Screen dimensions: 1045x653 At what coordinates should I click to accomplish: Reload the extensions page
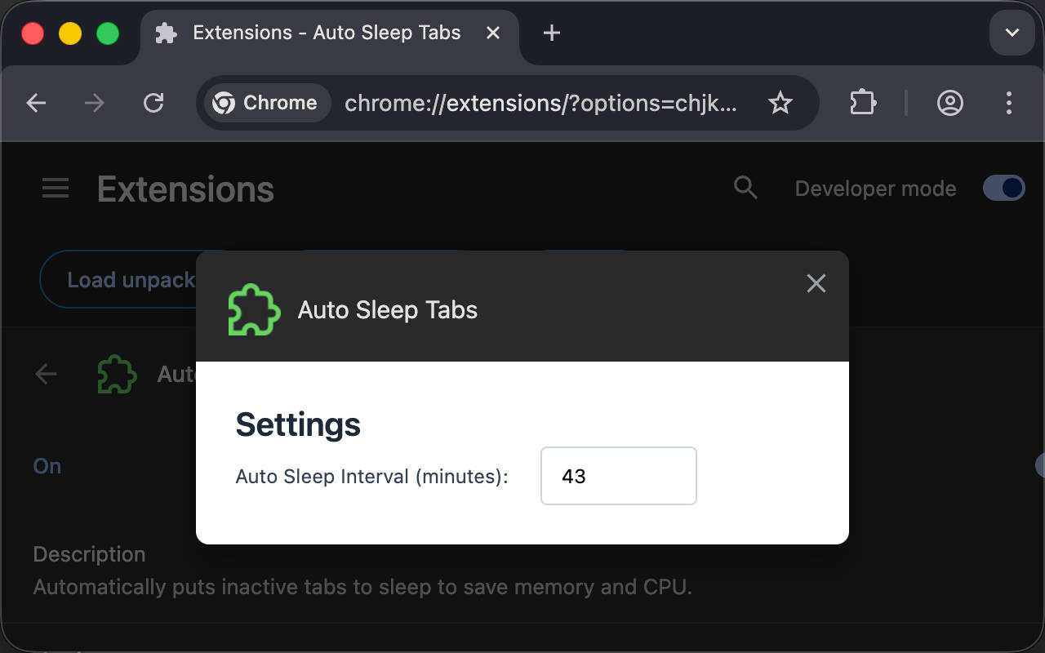153,103
